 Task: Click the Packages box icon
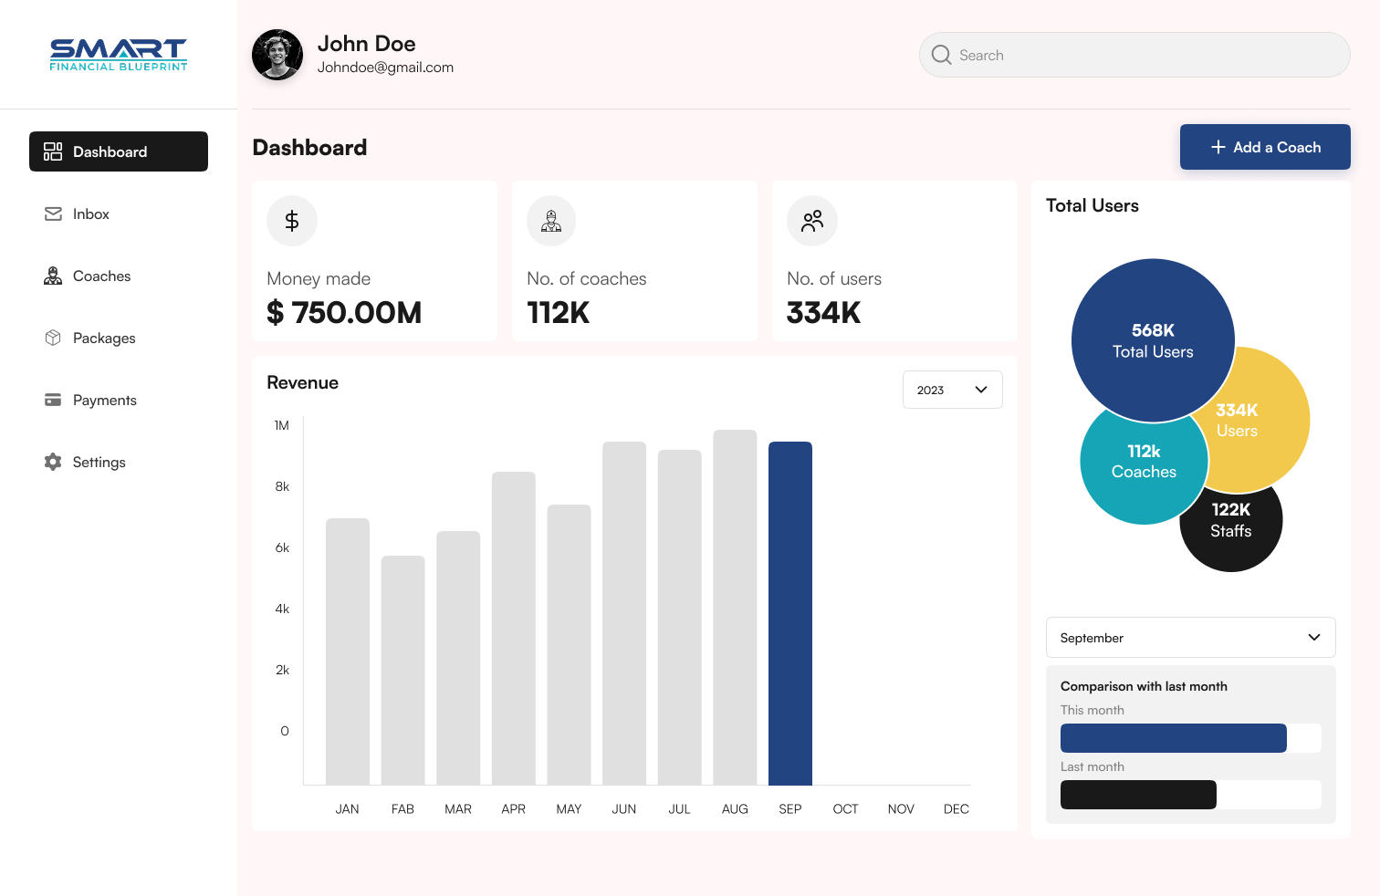click(53, 339)
